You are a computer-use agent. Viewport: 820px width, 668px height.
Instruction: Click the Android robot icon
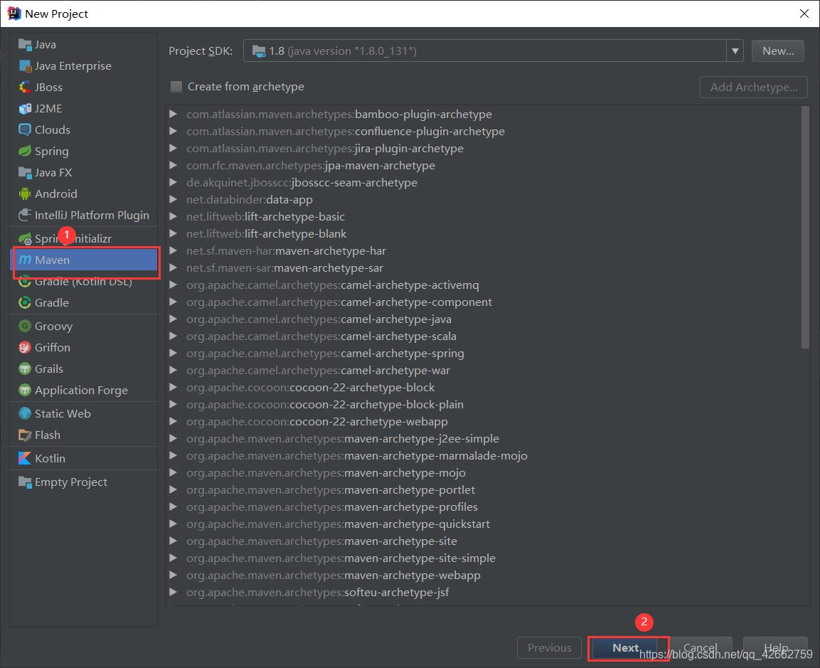coord(25,194)
